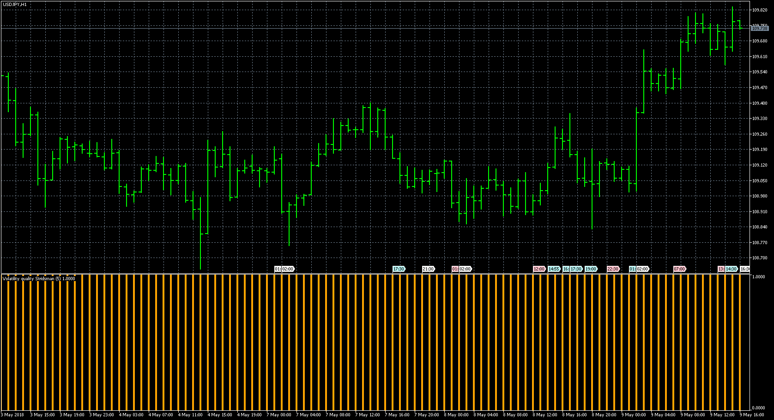The height and width of the screenshot is (420, 774).
Task: Click the 1.0000 indicator scale value
Action: coord(758,277)
